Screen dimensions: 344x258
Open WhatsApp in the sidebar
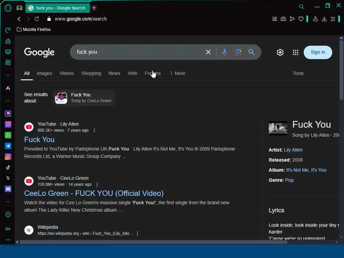[8, 135]
